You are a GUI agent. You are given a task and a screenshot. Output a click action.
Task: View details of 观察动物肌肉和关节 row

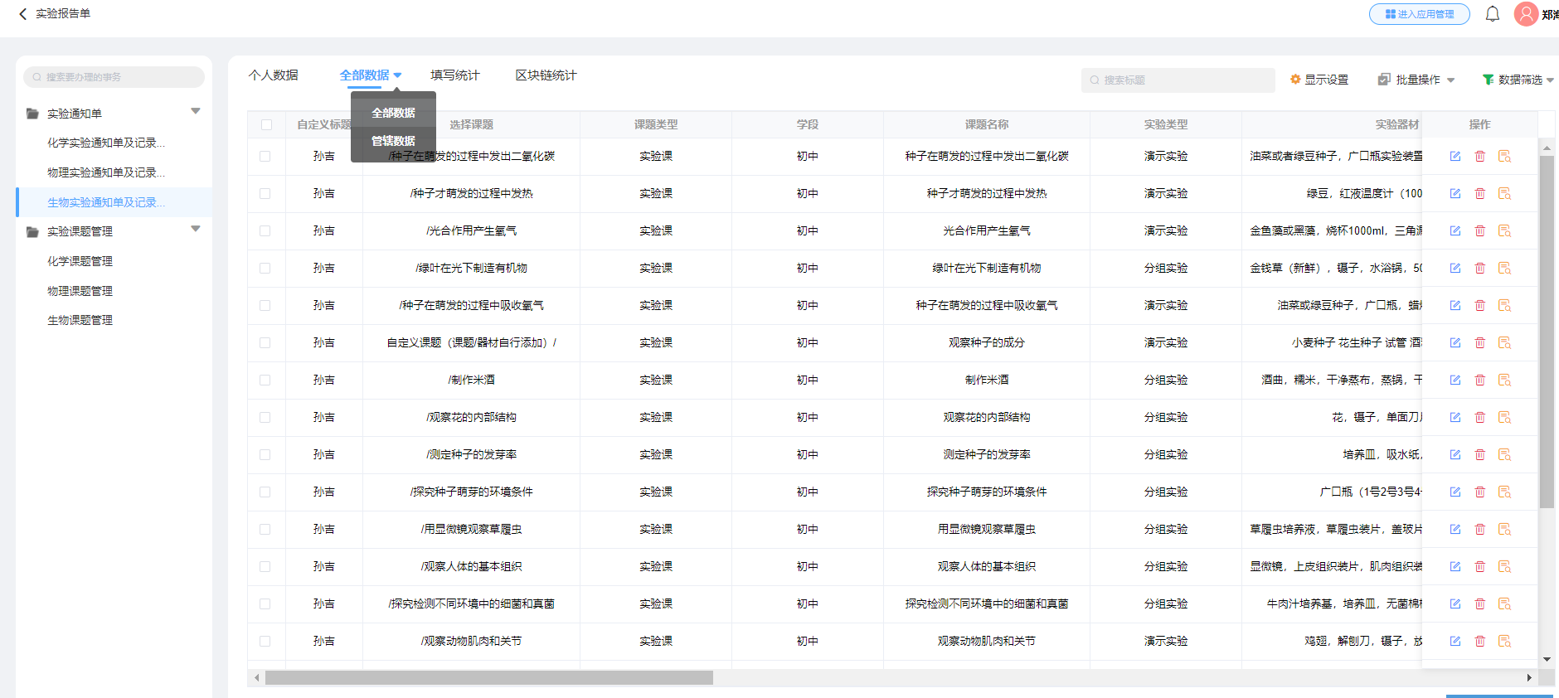(x=1505, y=641)
